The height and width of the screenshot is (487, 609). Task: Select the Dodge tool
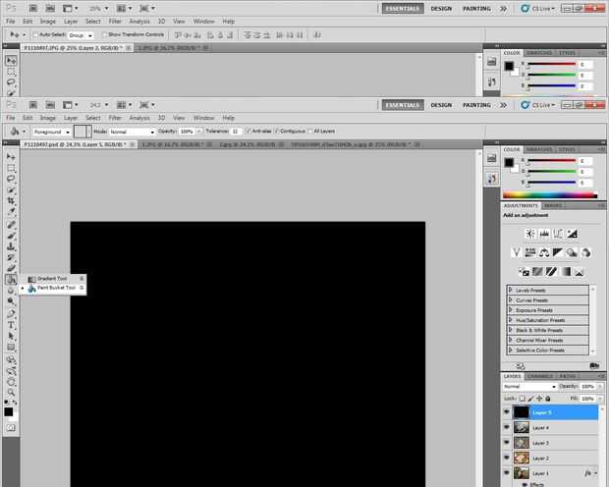[x=11, y=301]
